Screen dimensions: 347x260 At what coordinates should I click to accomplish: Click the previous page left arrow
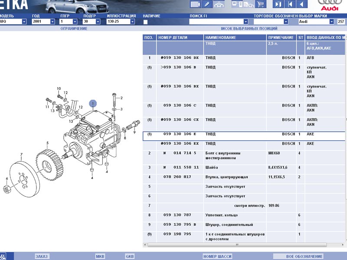301,5
